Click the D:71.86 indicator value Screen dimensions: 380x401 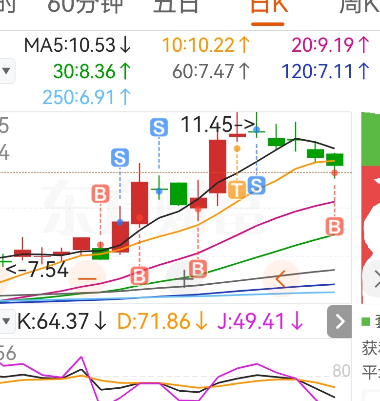[162, 321]
